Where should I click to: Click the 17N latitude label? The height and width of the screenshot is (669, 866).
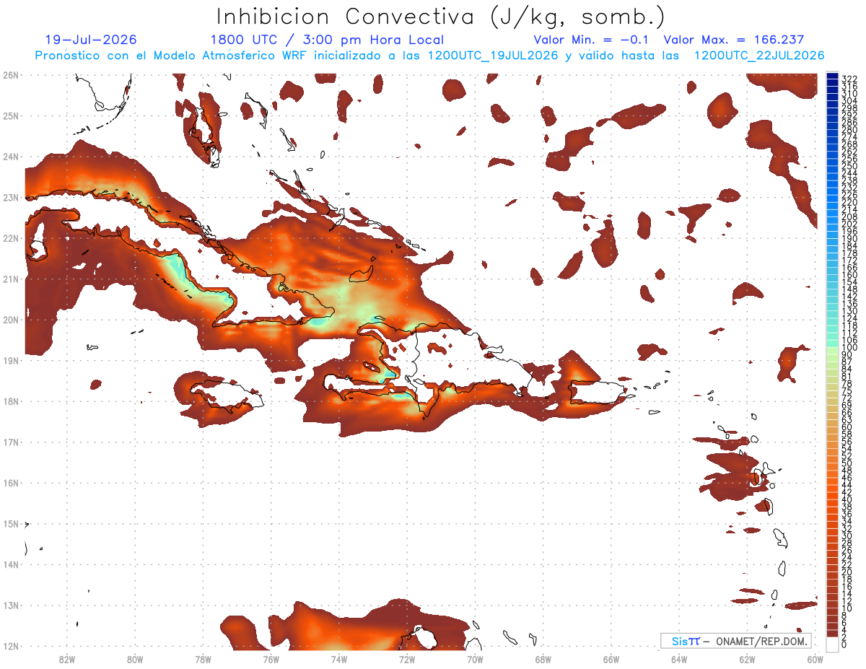[x=11, y=442]
